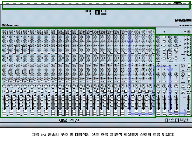Click the channel 8 fader
Image resolution: width=192 pixels, height=141 pixels.
53,112
